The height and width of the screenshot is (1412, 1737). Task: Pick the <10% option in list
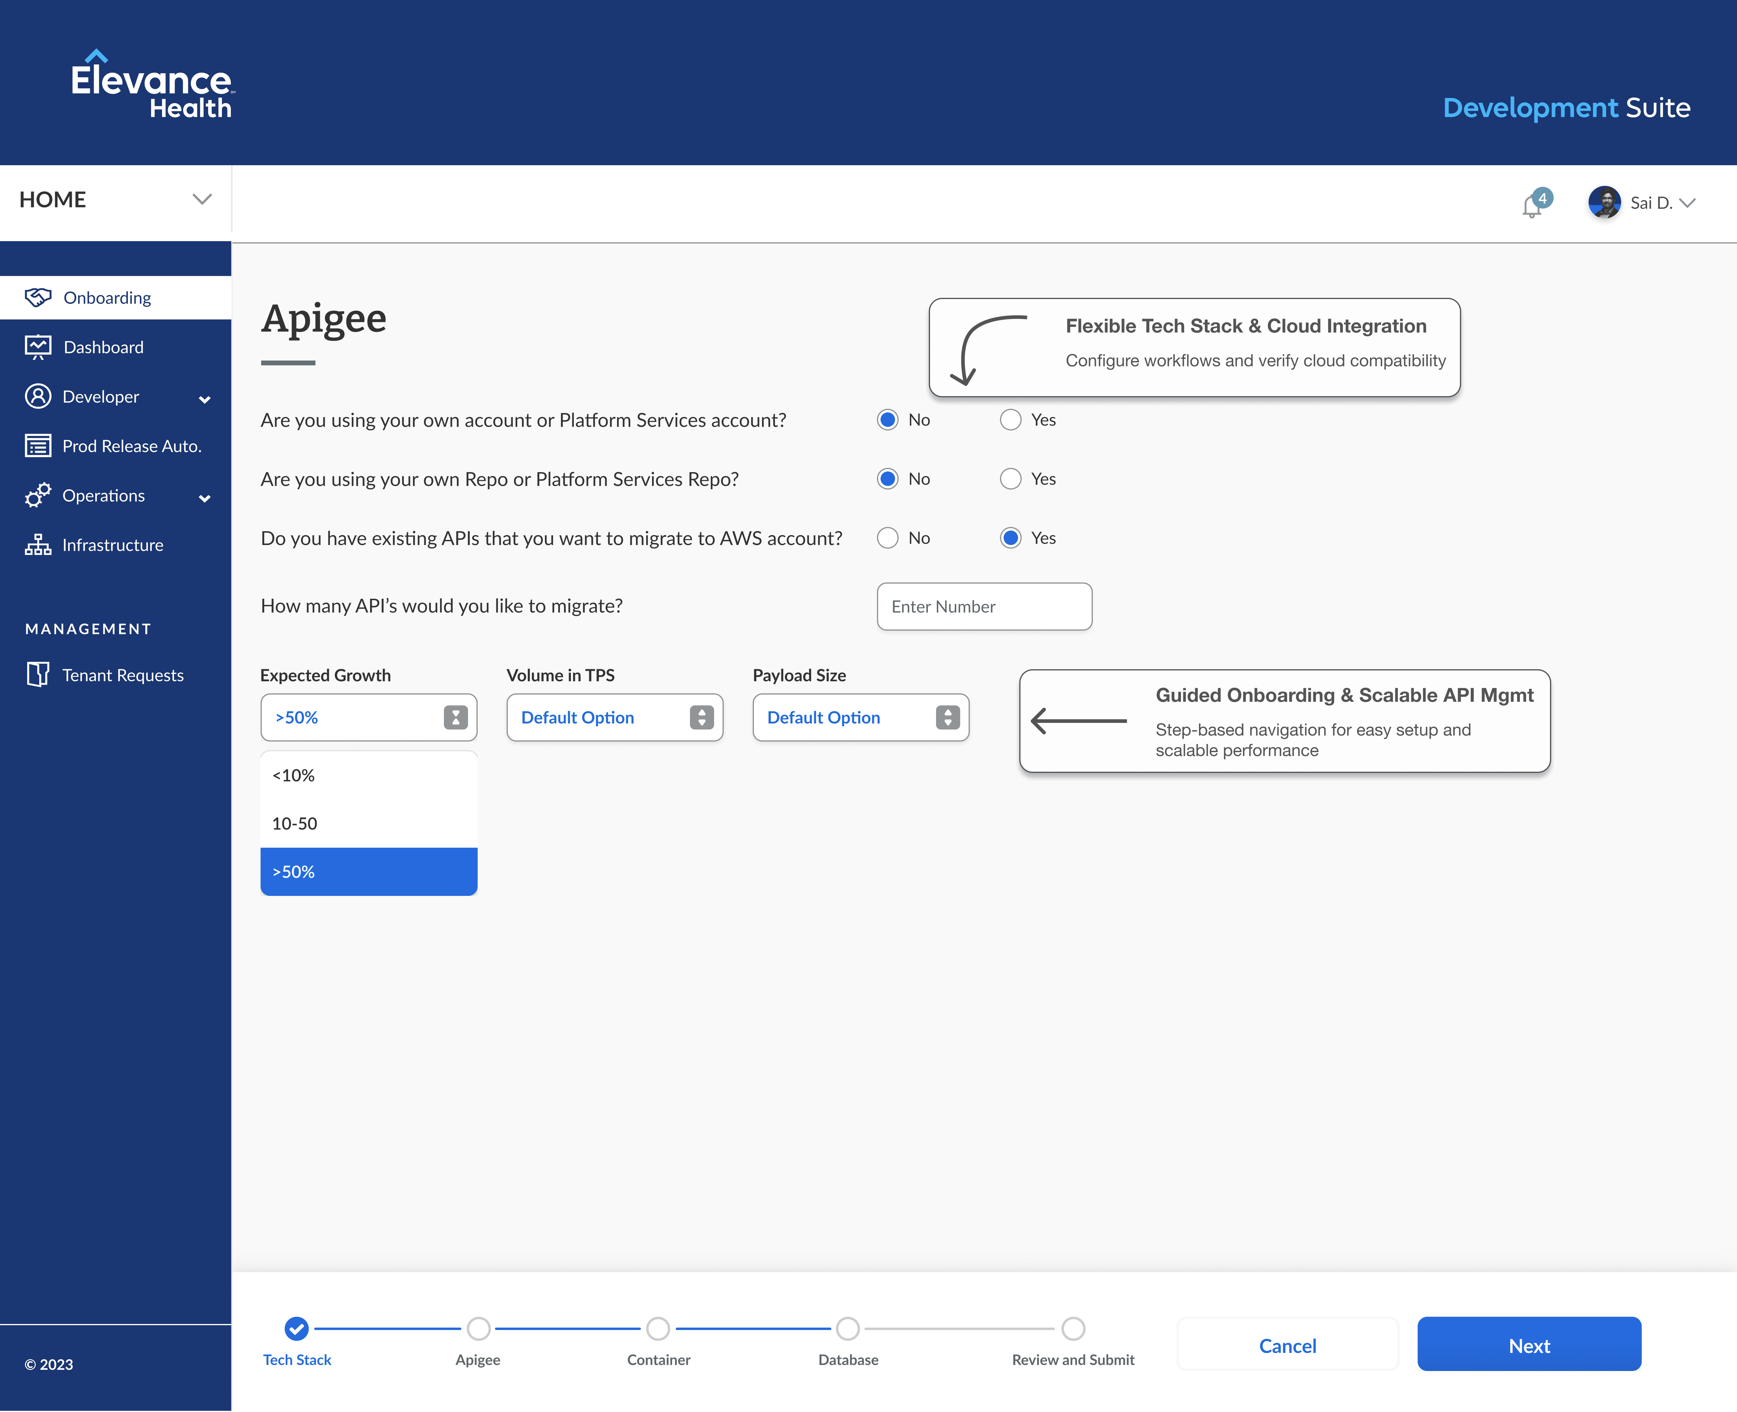[x=369, y=775]
